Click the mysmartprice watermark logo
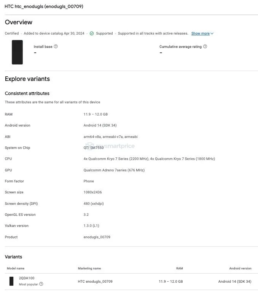 coord(110,146)
